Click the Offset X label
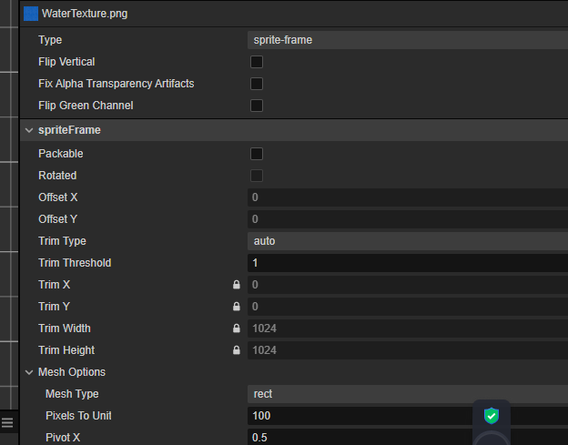Screen dimensions: 568x445 coord(58,197)
